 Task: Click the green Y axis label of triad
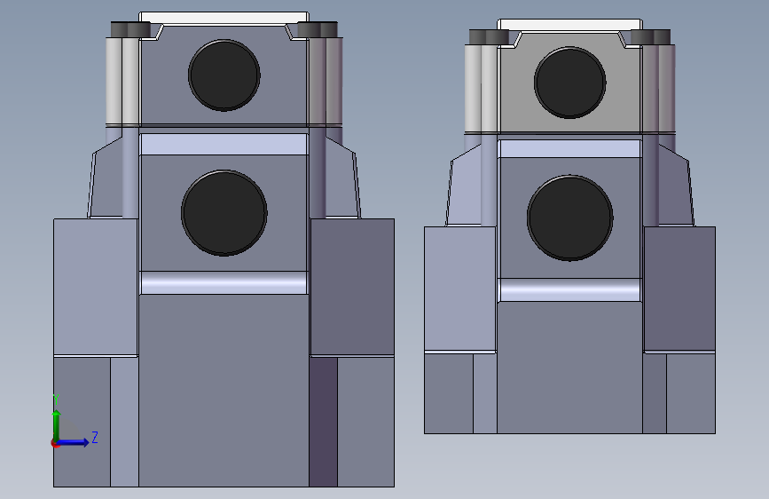tap(56, 400)
